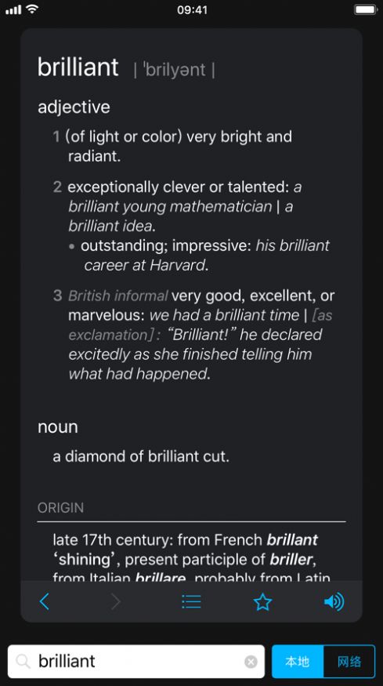Tap definition 3 British informal label

[x=118, y=296]
